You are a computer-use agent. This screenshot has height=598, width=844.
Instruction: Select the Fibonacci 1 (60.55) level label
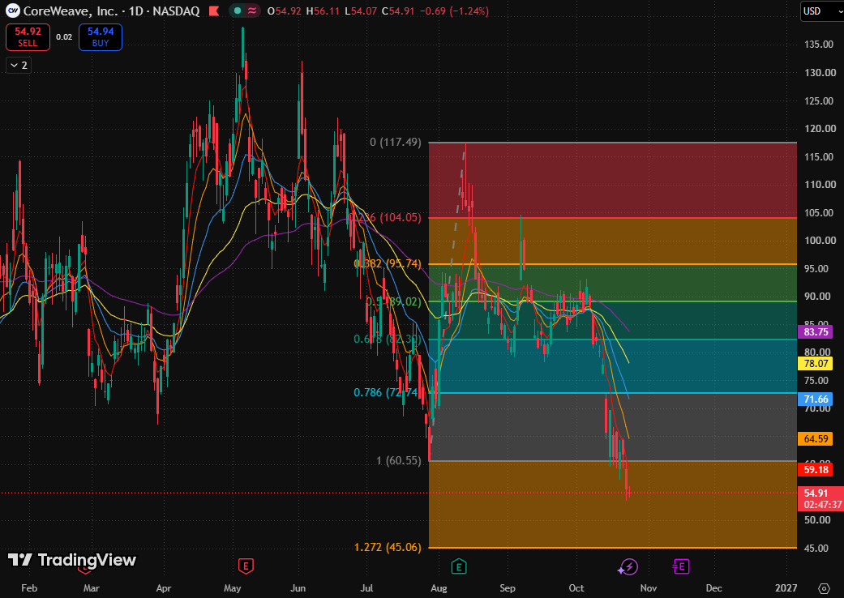tap(398, 460)
